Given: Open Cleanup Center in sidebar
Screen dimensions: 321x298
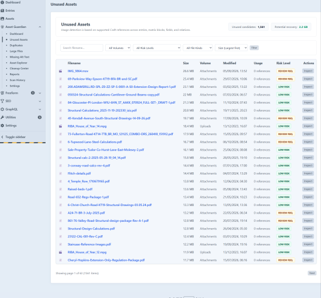Looking at the screenshot, I should (x=19, y=69).
